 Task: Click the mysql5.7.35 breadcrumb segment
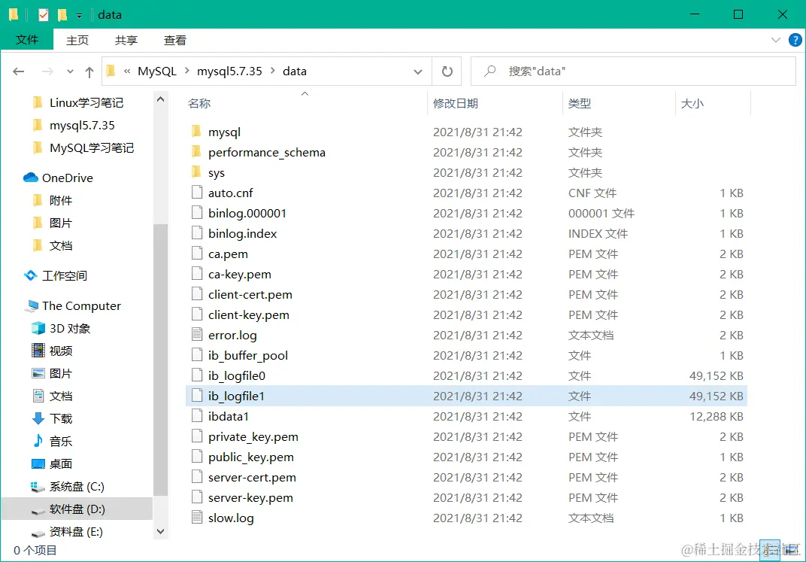tap(229, 71)
